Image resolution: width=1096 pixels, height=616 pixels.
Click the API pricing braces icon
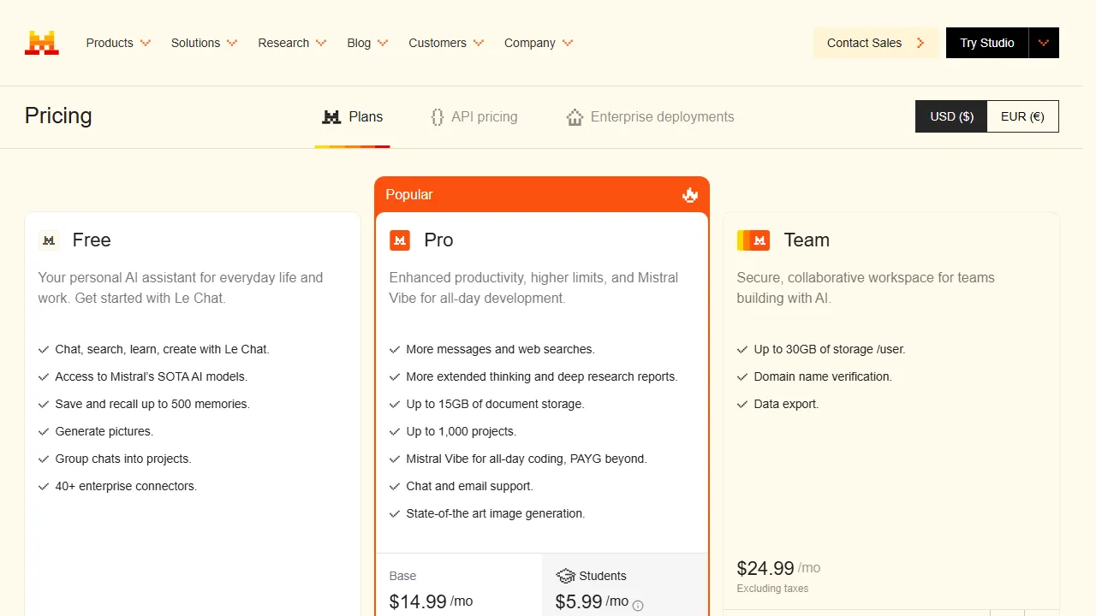(438, 117)
